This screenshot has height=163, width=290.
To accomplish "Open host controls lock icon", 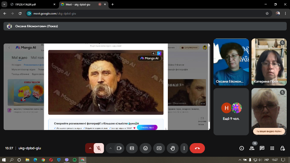I will [x=282, y=148].
